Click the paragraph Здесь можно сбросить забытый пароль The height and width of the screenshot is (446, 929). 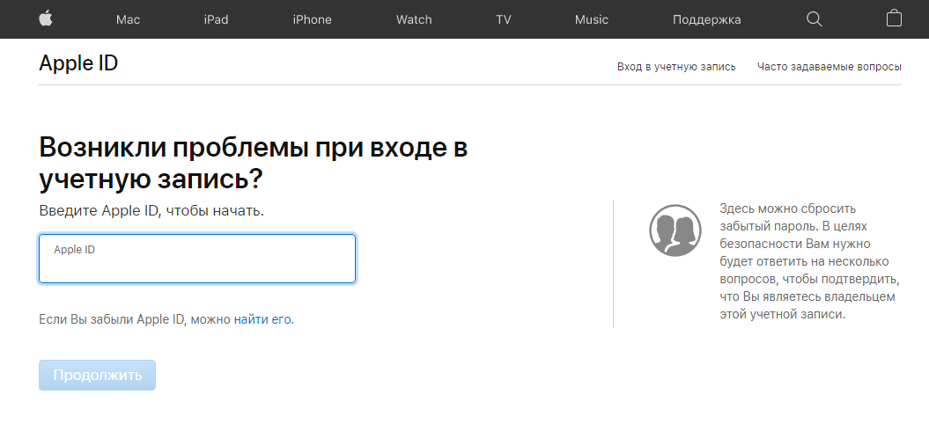click(809, 261)
